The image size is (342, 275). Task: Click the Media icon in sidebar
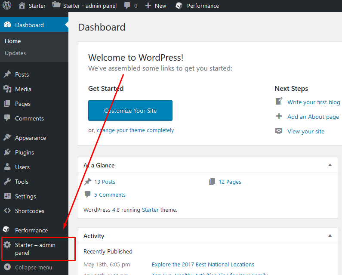tap(7, 89)
